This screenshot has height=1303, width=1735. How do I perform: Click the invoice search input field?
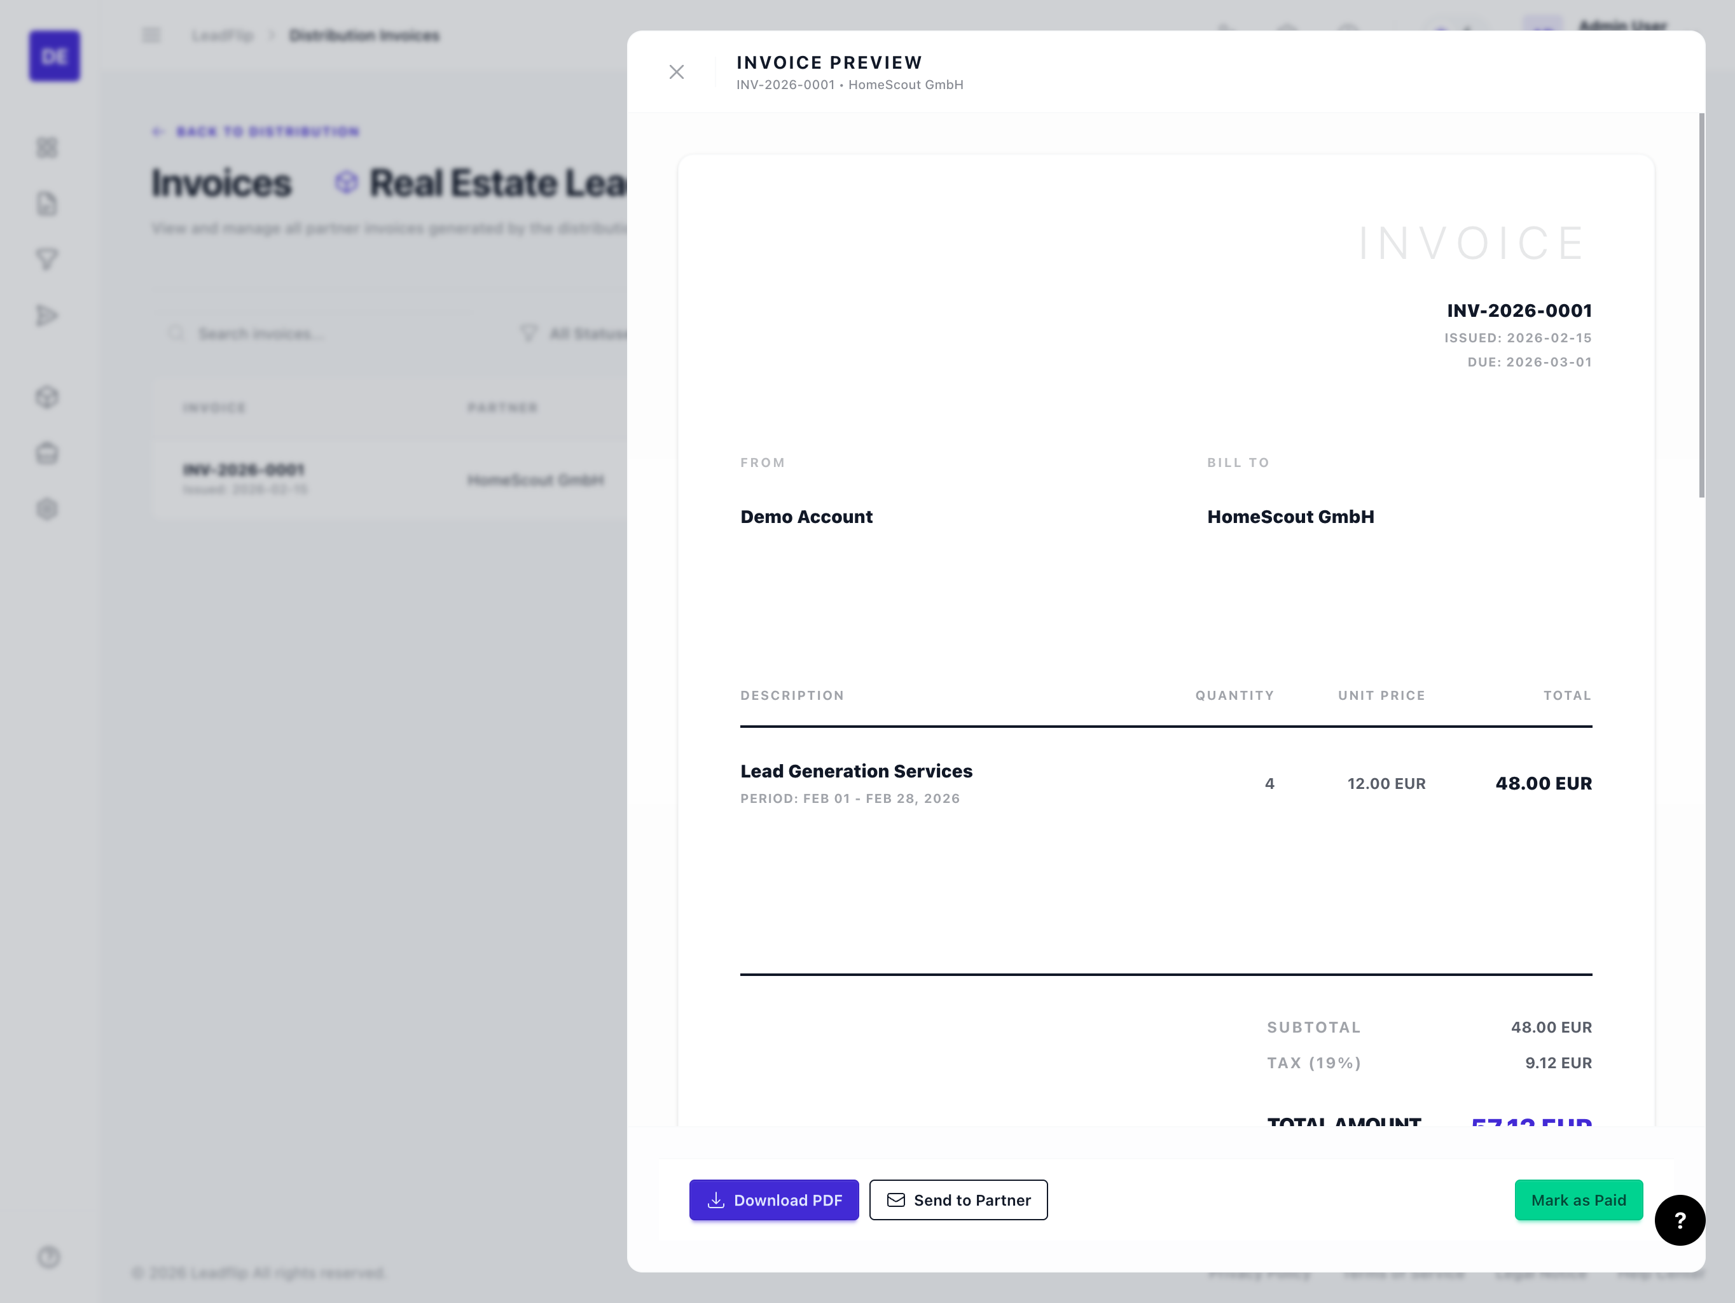[314, 333]
